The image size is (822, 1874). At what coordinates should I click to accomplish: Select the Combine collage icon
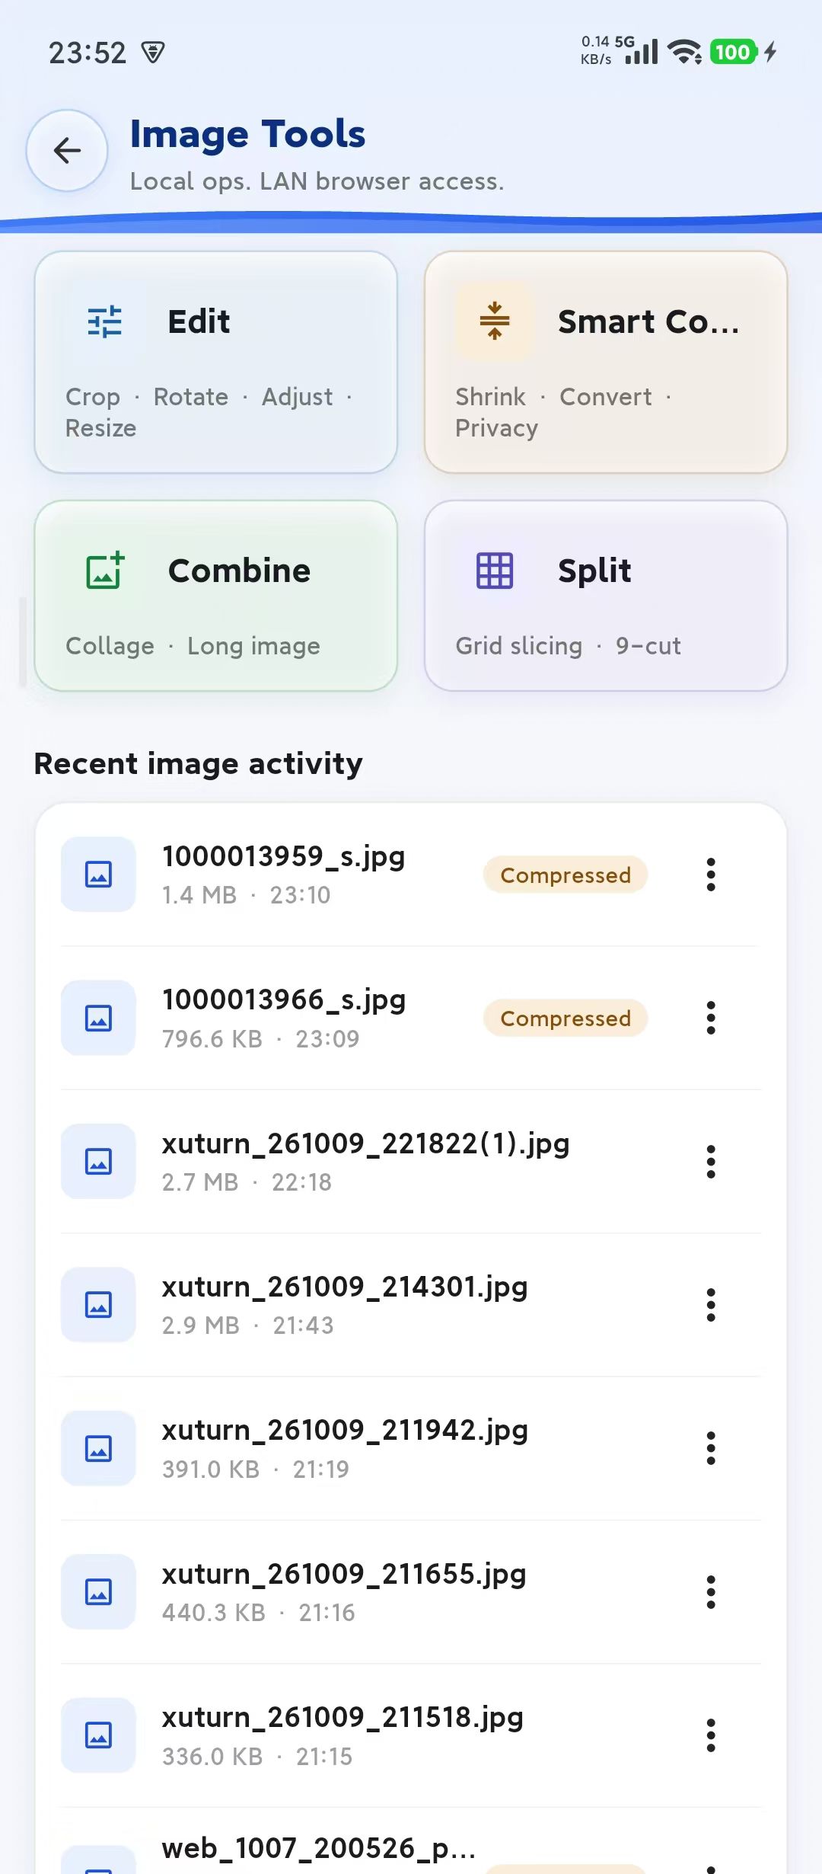[105, 570]
